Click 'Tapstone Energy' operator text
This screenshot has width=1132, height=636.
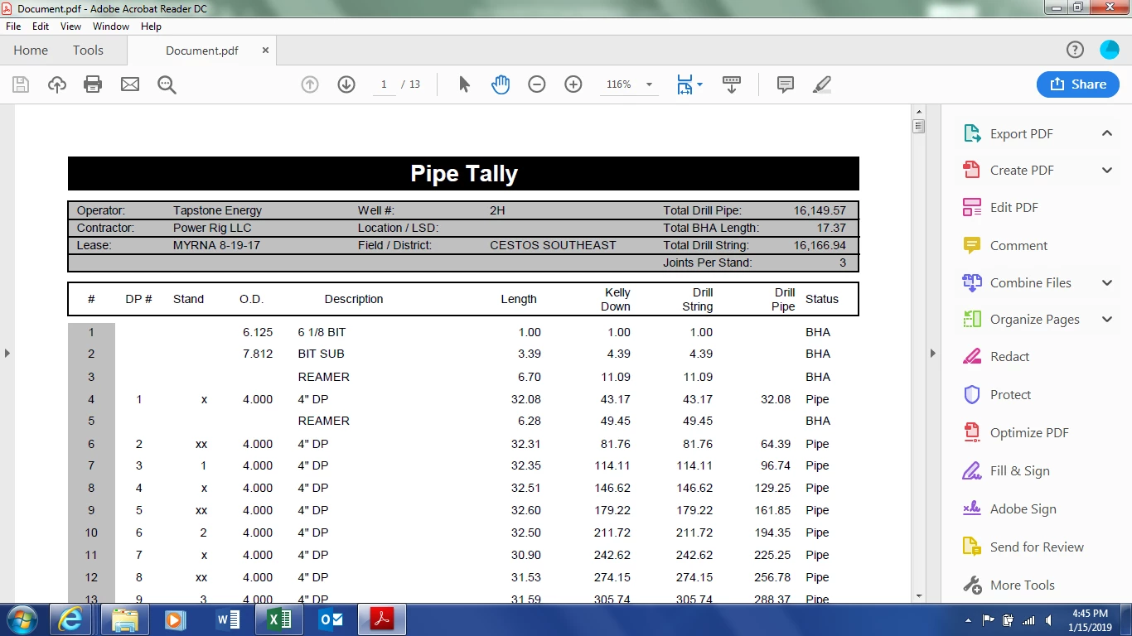(x=217, y=210)
